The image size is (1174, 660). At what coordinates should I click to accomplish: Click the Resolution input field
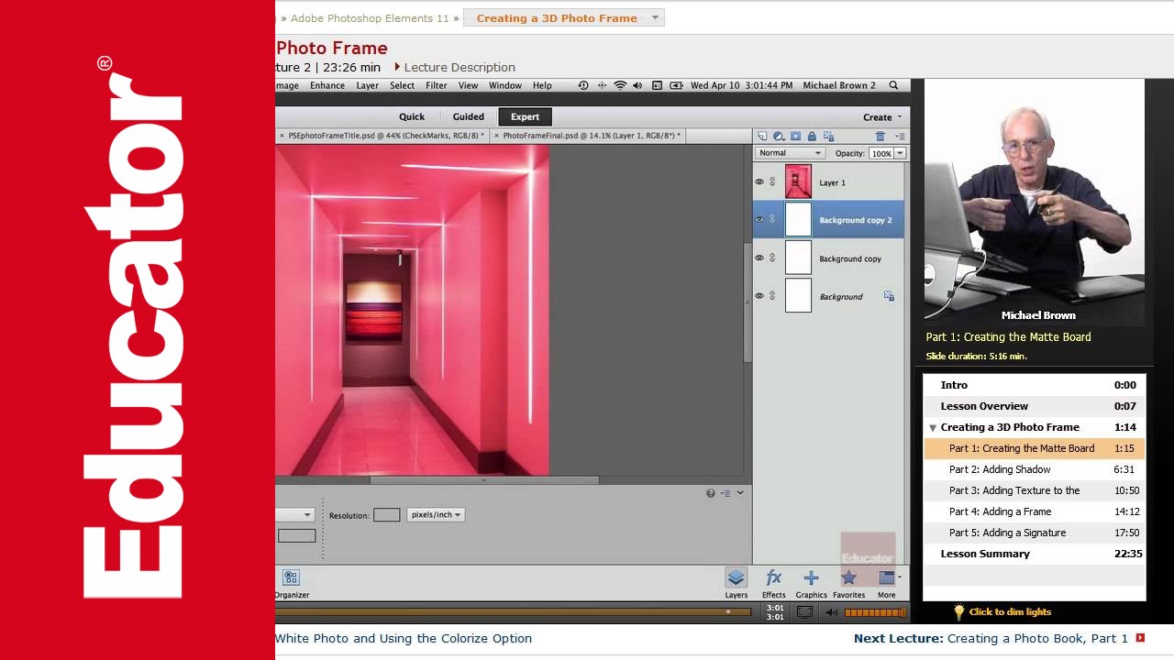[x=386, y=515]
